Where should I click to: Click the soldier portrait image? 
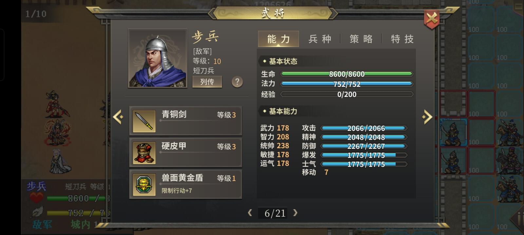(x=158, y=58)
